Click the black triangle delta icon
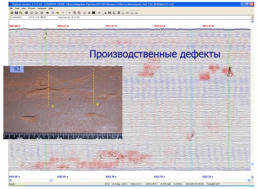The image size is (257, 189). 89,13
